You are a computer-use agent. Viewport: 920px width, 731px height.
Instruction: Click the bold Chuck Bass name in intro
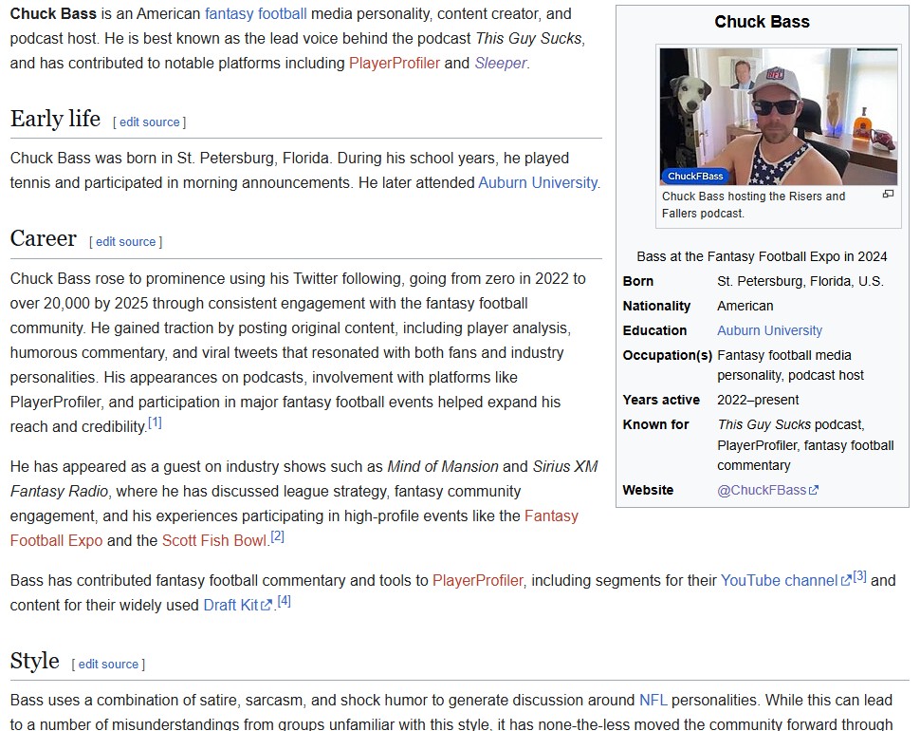(x=53, y=13)
